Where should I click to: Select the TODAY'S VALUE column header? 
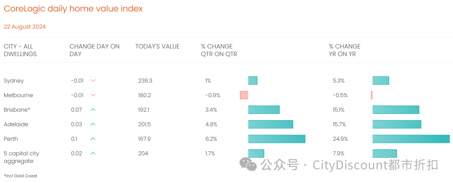(157, 46)
